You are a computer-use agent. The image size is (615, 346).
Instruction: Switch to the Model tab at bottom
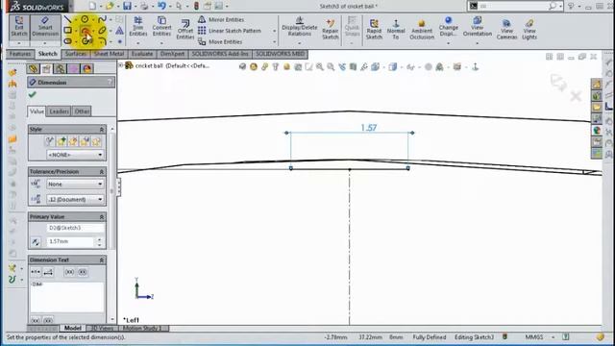(73, 329)
